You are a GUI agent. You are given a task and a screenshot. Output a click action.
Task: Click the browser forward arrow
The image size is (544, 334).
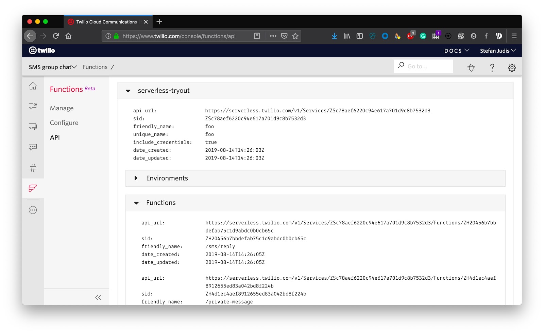[x=43, y=36]
